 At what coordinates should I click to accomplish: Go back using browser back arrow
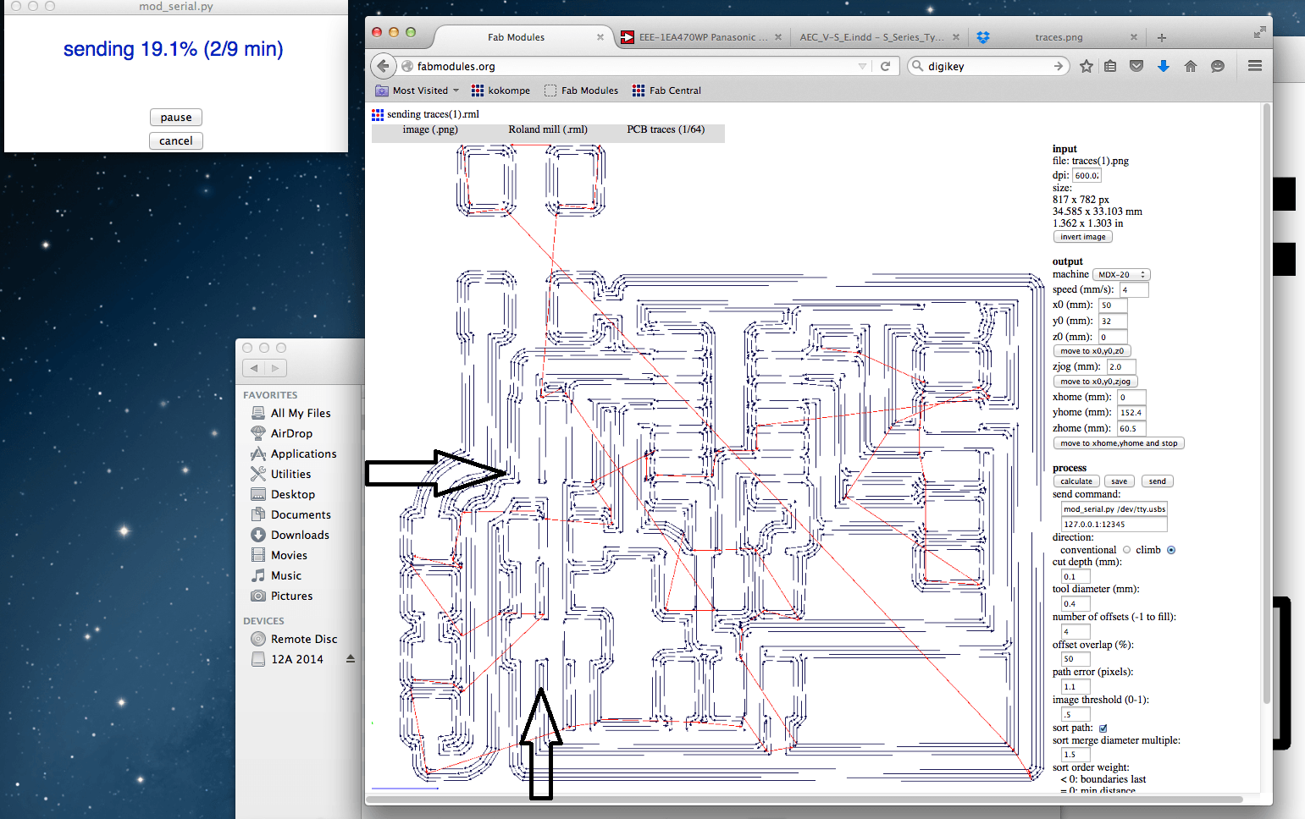384,66
